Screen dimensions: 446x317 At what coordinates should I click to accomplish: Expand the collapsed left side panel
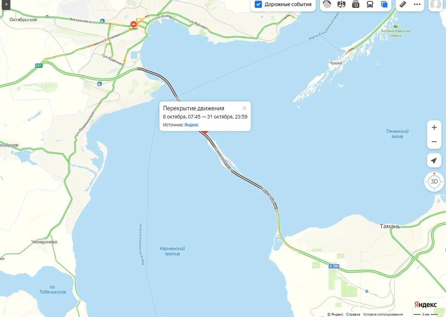pyautogui.click(x=6, y=4)
